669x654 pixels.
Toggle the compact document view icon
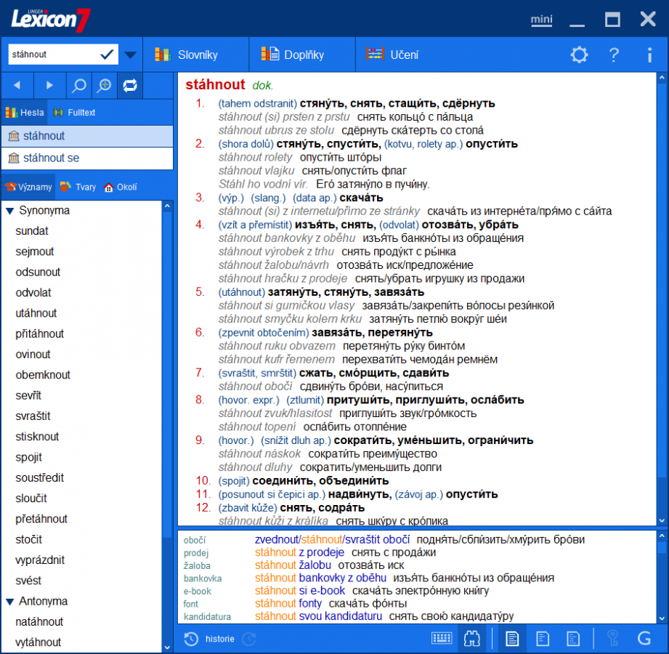pyautogui.click(x=543, y=639)
